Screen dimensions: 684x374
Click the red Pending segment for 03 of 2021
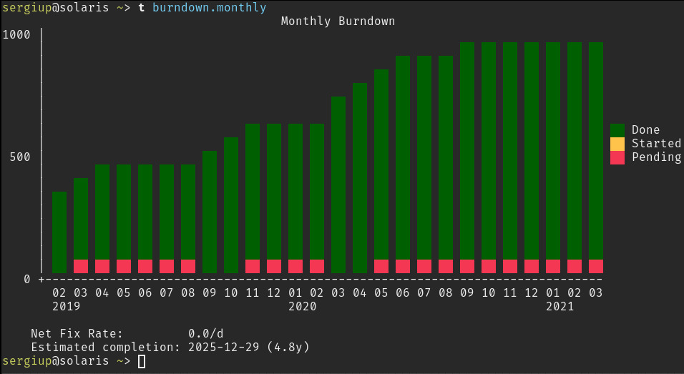point(596,266)
